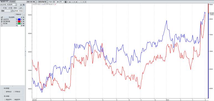Open wrench settings for the red series row
Viewport: 214px width, 101px height.
[22, 22]
